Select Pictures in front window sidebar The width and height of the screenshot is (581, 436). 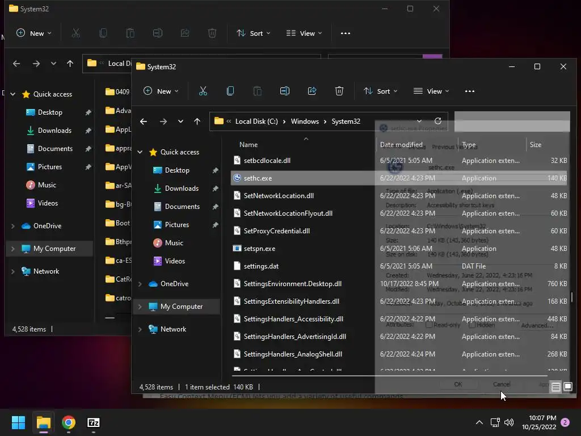(177, 225)
